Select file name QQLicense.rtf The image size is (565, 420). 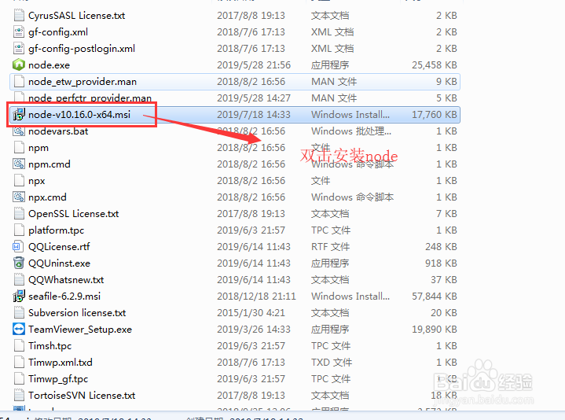tap(59, 247)
